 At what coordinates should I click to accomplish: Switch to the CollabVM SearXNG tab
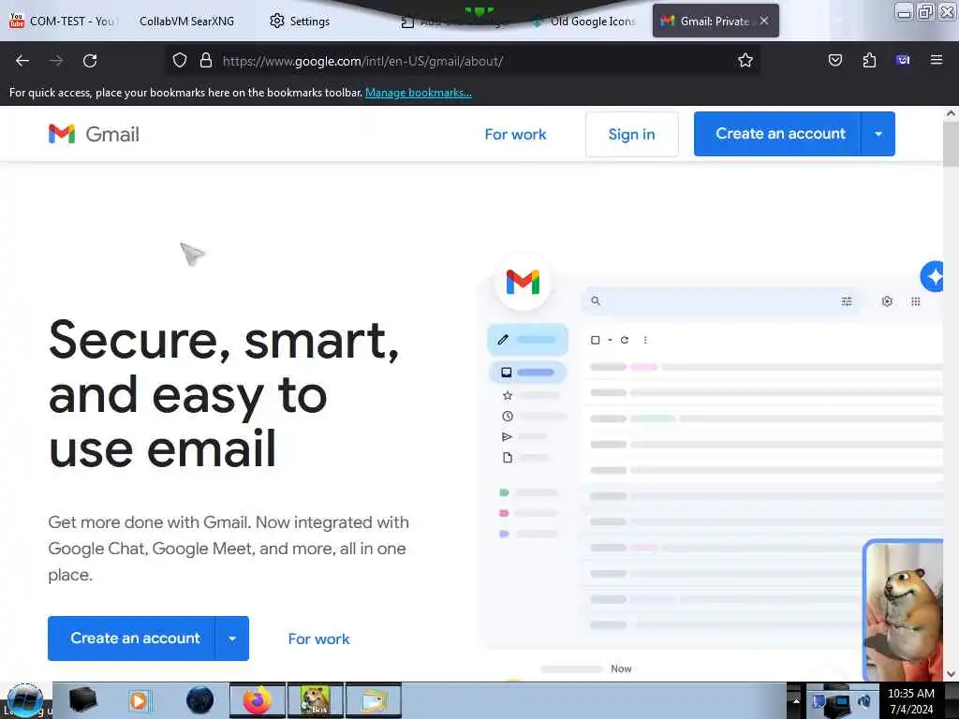[186, 21]
